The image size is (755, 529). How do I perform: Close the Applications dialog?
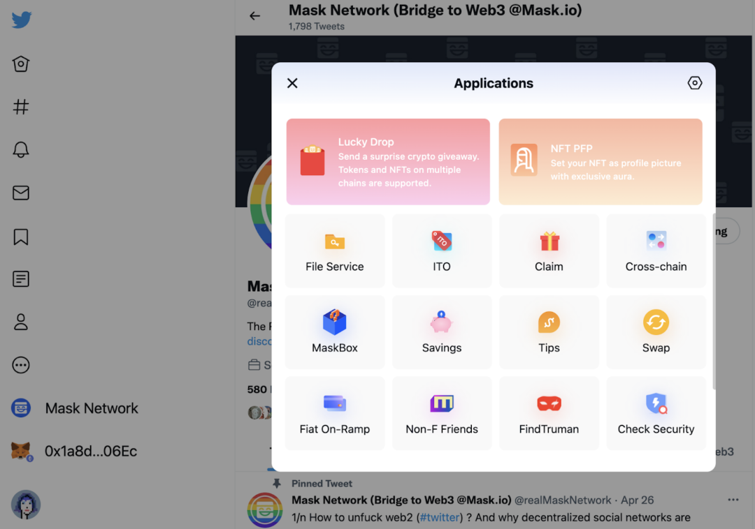click(292, 83)
